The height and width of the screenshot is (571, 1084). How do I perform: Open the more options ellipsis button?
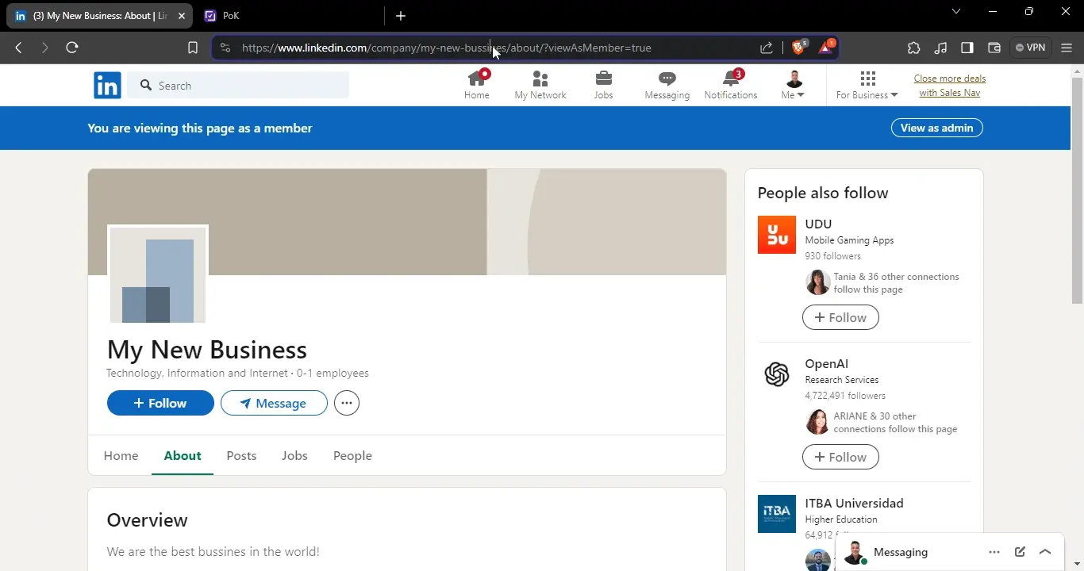(x=347, y=403)
